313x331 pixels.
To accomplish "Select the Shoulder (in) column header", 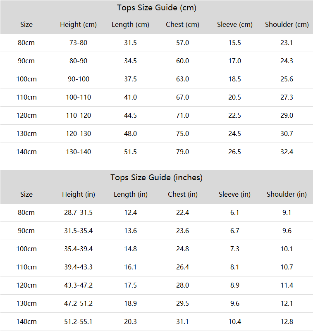I will [287, 194].
